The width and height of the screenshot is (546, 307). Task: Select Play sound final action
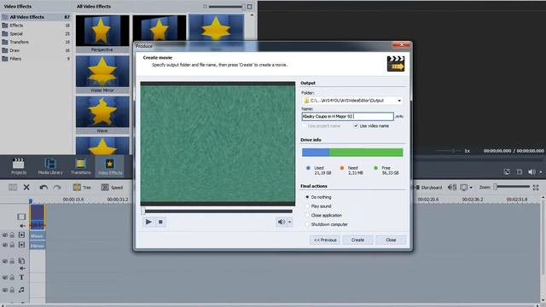tap(307, 206)
